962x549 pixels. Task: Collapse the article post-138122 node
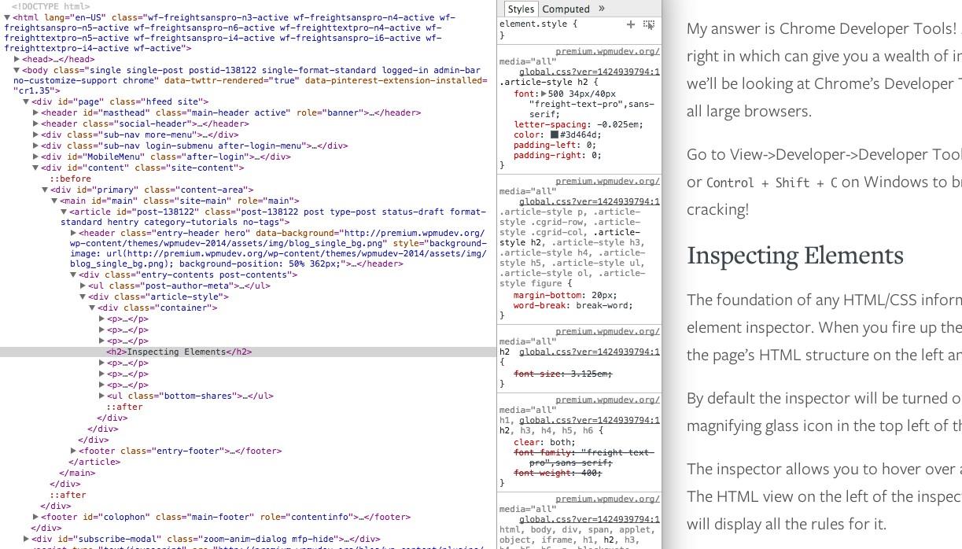coord(64,212)
